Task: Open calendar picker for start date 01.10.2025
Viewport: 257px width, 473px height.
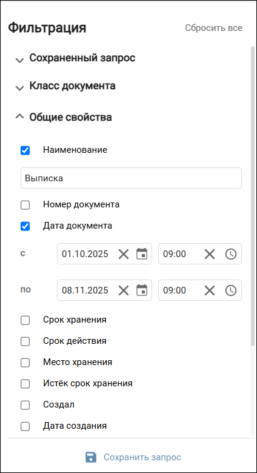Action: tap(142, 254)
